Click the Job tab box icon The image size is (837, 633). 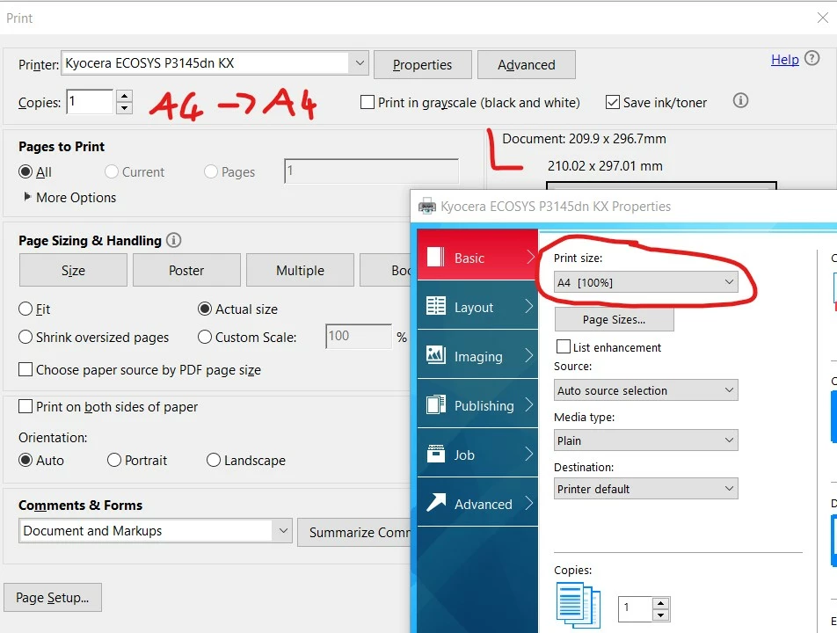435,455
